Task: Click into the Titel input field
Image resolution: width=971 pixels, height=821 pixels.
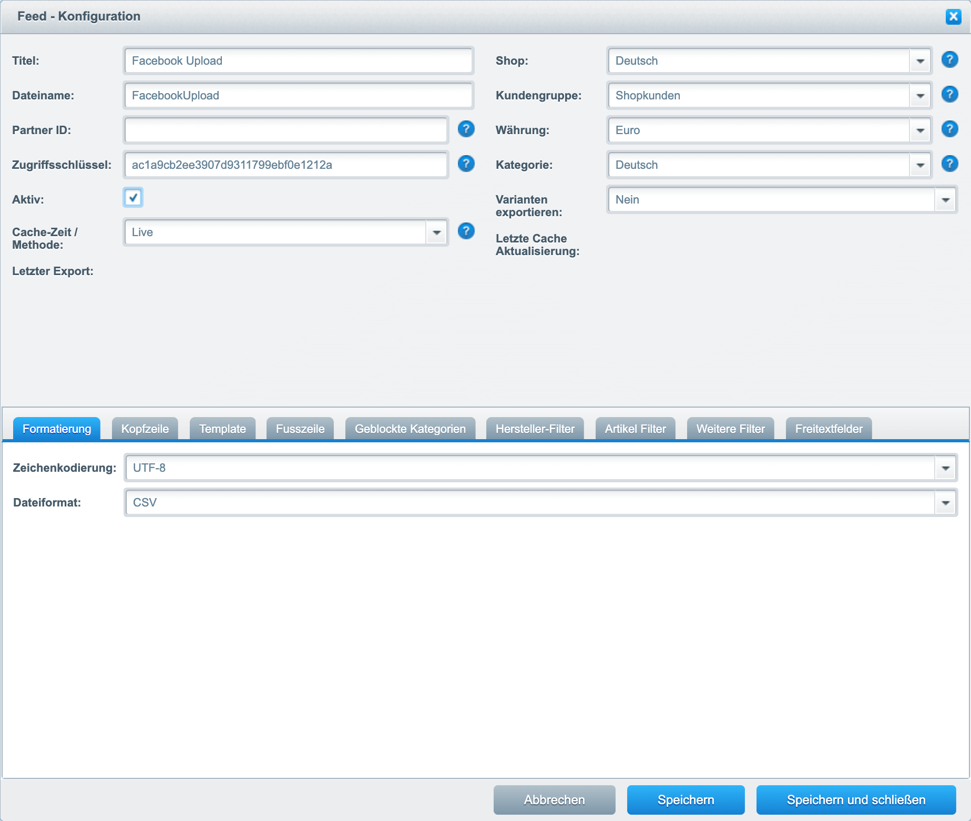Action: coord(298,61)
